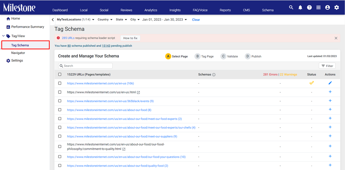Click the Milestone logo
The image size is (345, 170).
pyautogui.click(x=19, y=8)
